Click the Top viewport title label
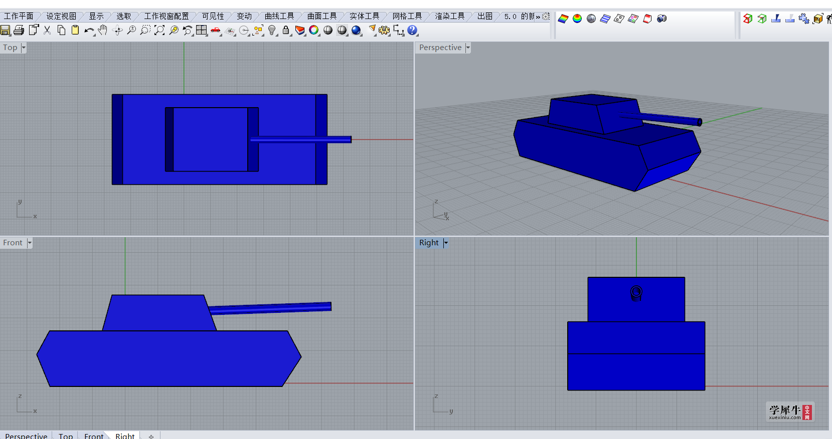The width and height of the screenshot is (832, 439). coord(10,48)
